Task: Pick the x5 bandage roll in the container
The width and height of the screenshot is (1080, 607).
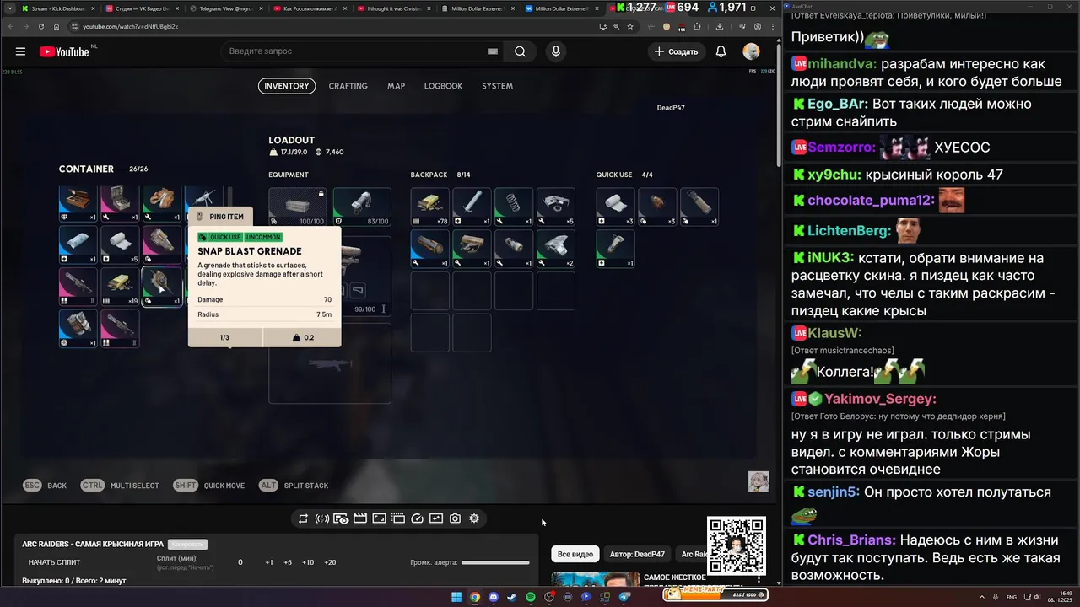Action: point(120,245)
